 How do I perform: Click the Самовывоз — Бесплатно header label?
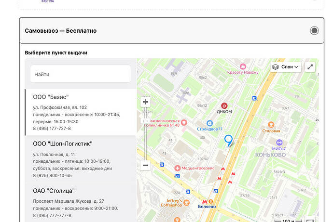coord(61,31)
